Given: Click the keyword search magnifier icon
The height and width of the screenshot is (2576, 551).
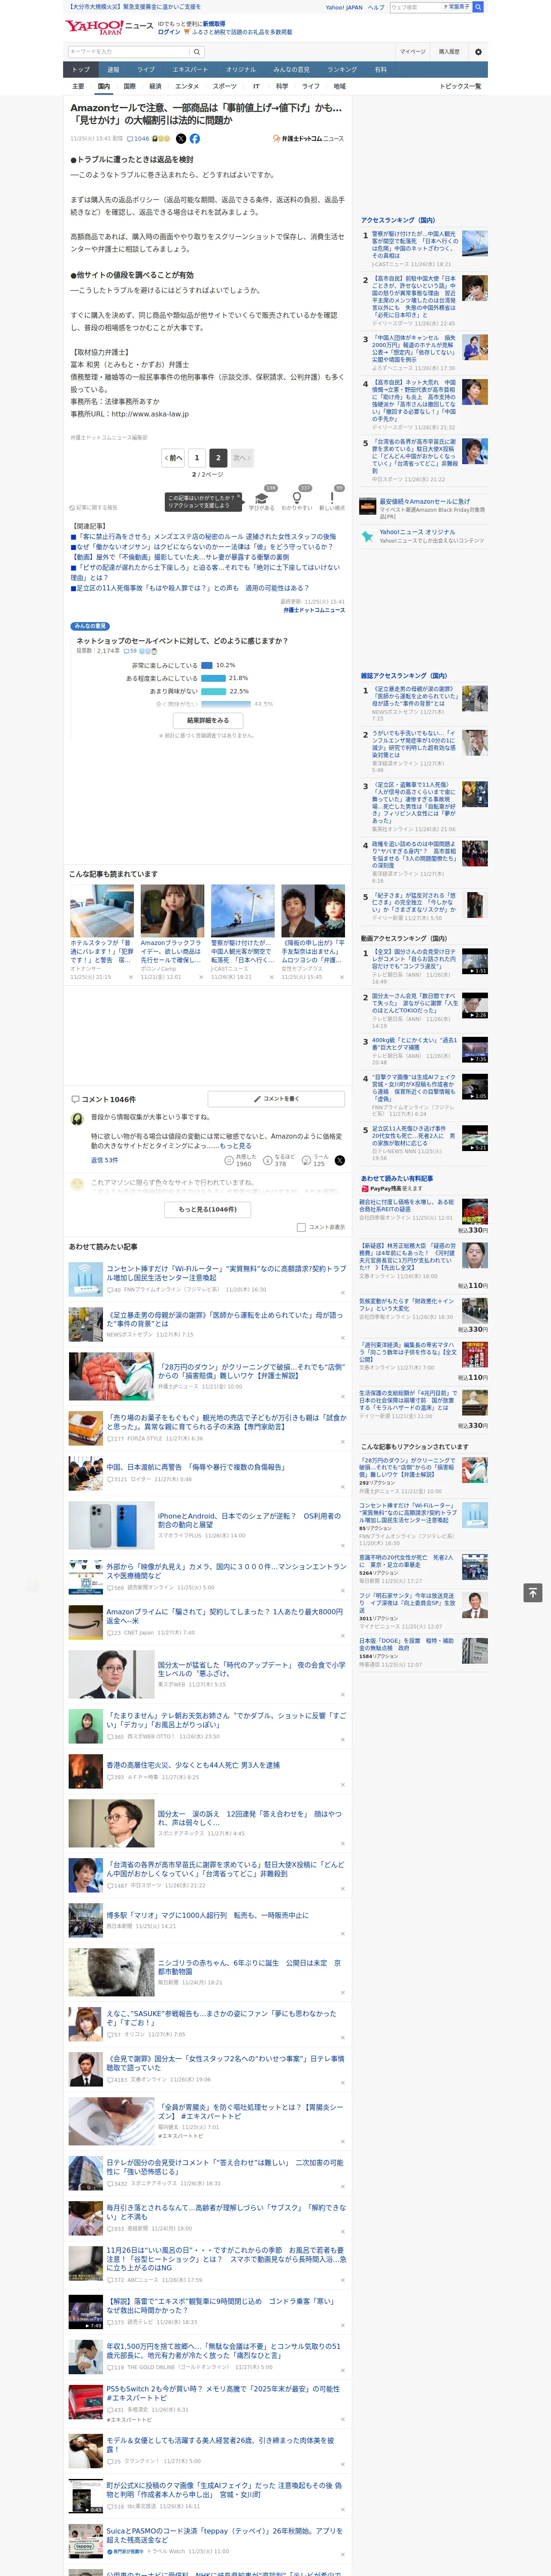Looking at the screenshot, I should [197, 52].
